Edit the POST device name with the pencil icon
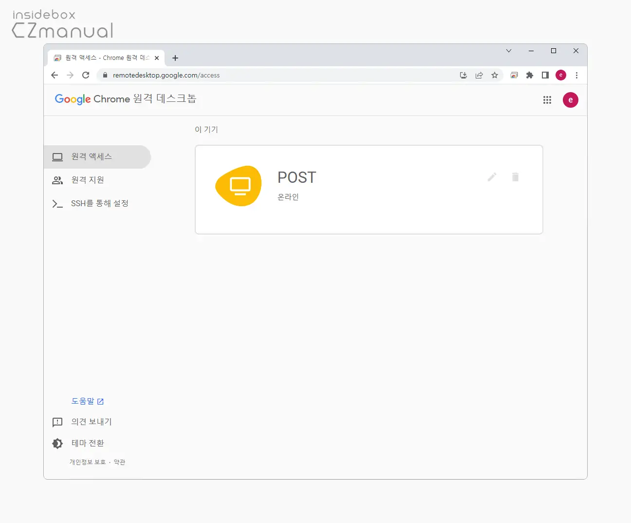This screenshot has width=631, height=523. pos(492,177)
